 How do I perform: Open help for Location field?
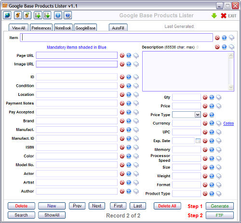point(129,94)
